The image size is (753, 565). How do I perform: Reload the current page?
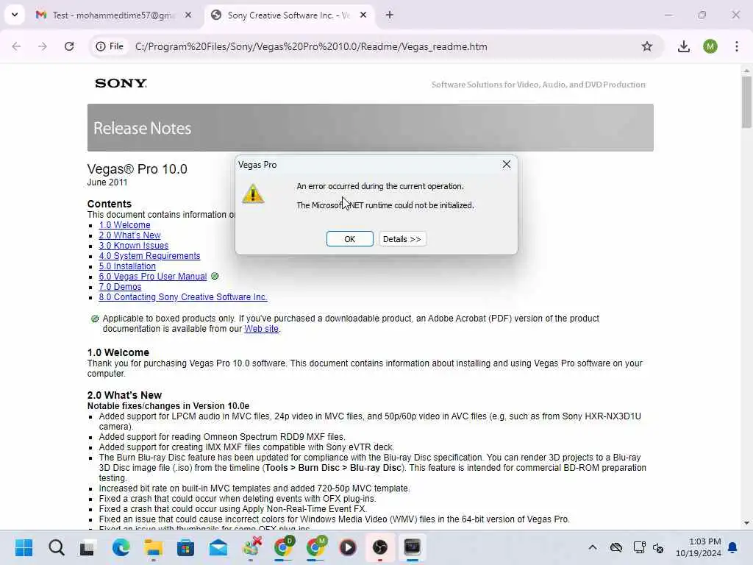(x=69, y=46)
